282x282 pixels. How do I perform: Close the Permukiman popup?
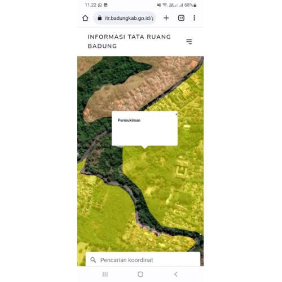(x=177, y=114)
